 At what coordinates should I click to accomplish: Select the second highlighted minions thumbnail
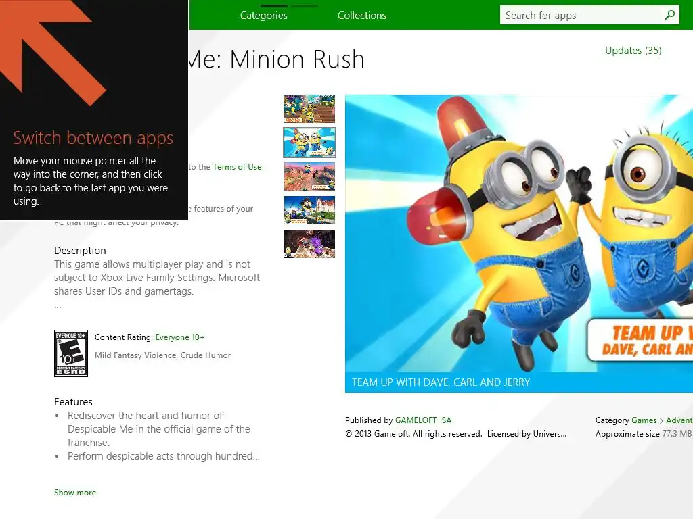coord(309,143)
